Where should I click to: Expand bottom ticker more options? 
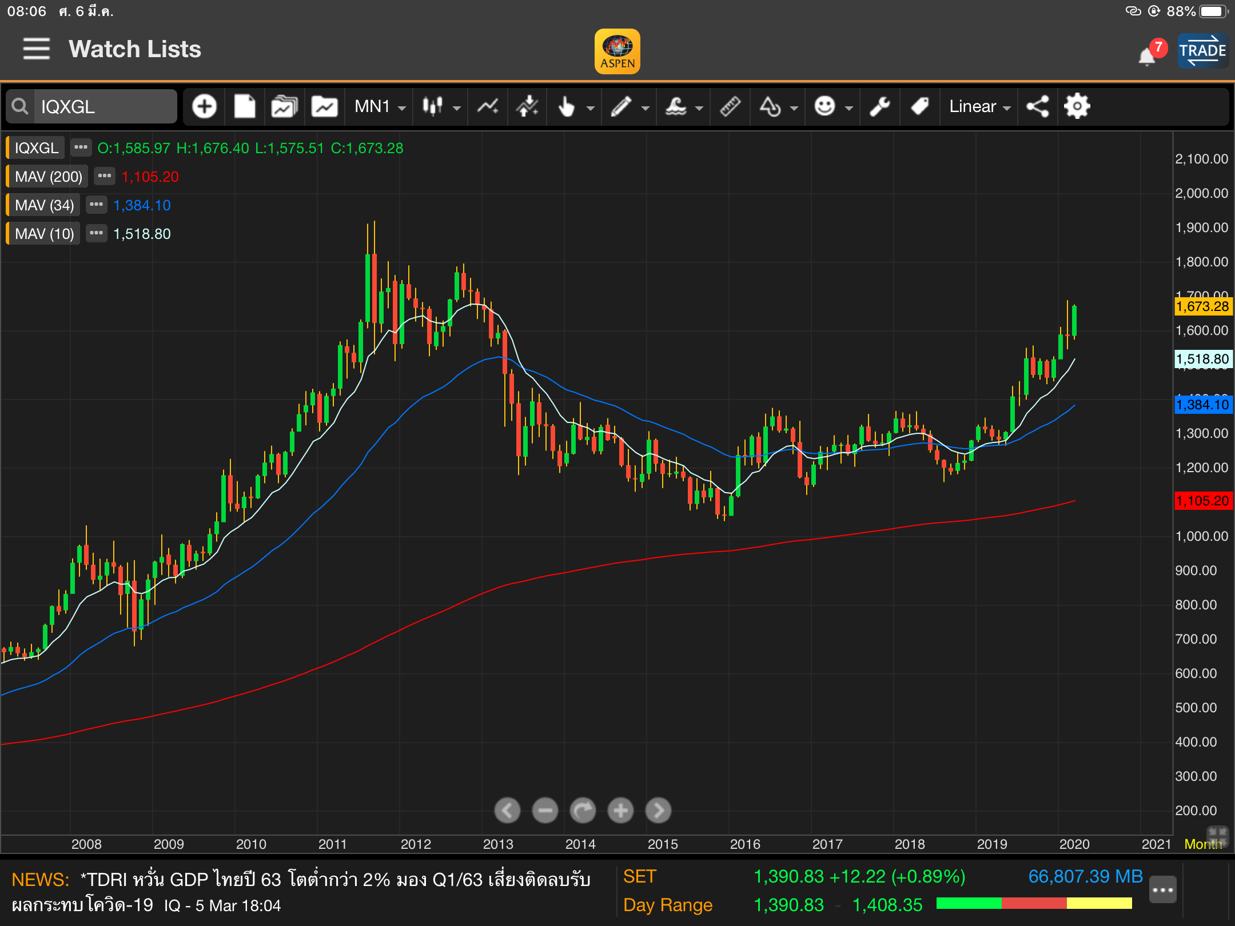pyautogui.click(x=1162, y=889)
